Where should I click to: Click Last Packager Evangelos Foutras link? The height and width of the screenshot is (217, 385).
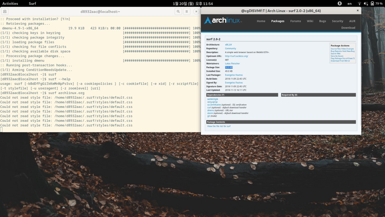click(234, 75)
